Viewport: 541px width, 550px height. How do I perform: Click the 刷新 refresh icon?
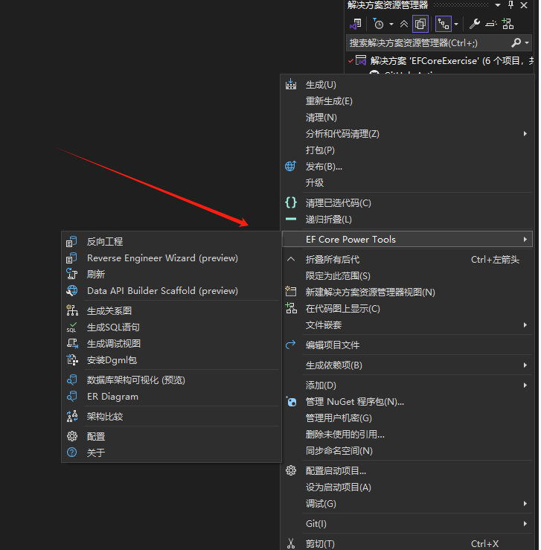click(71, 274)
